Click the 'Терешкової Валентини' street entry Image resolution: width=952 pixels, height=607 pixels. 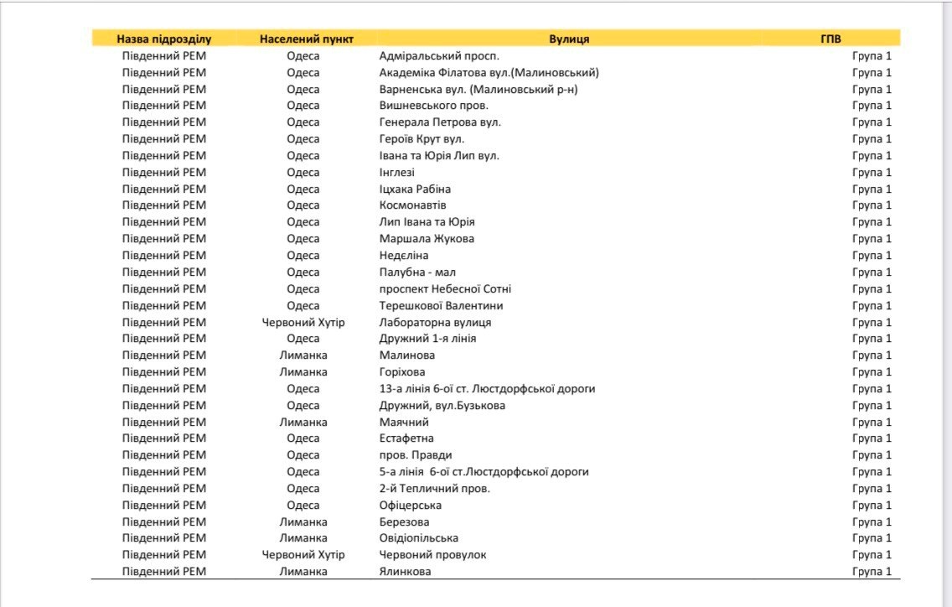441,306
